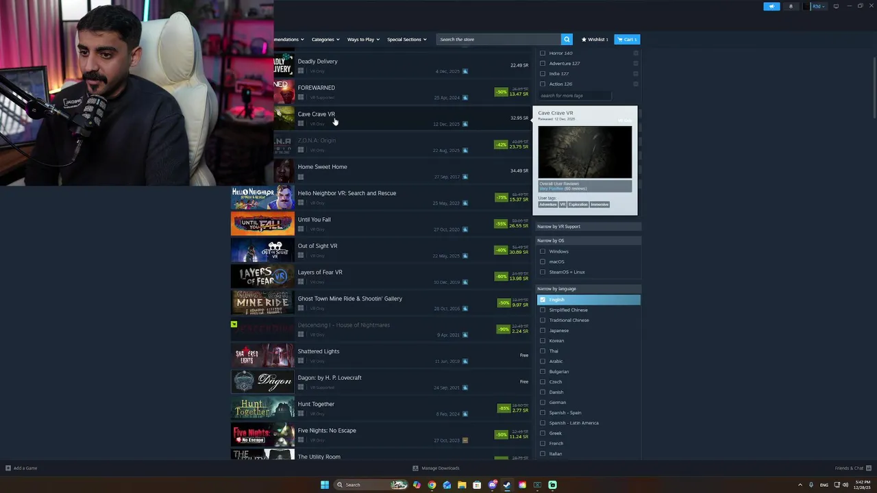The image size is (877, 493).
Task: Open the Home Sweet Home result
Action: click(402, 171)
